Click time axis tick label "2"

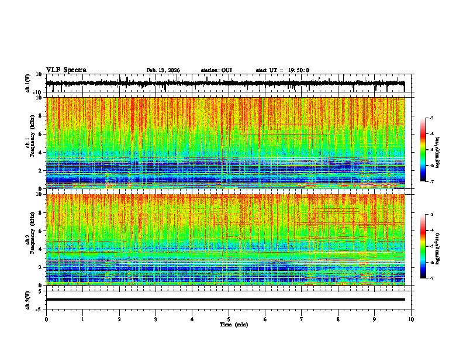pyautogui.click(x=119, y=319)
